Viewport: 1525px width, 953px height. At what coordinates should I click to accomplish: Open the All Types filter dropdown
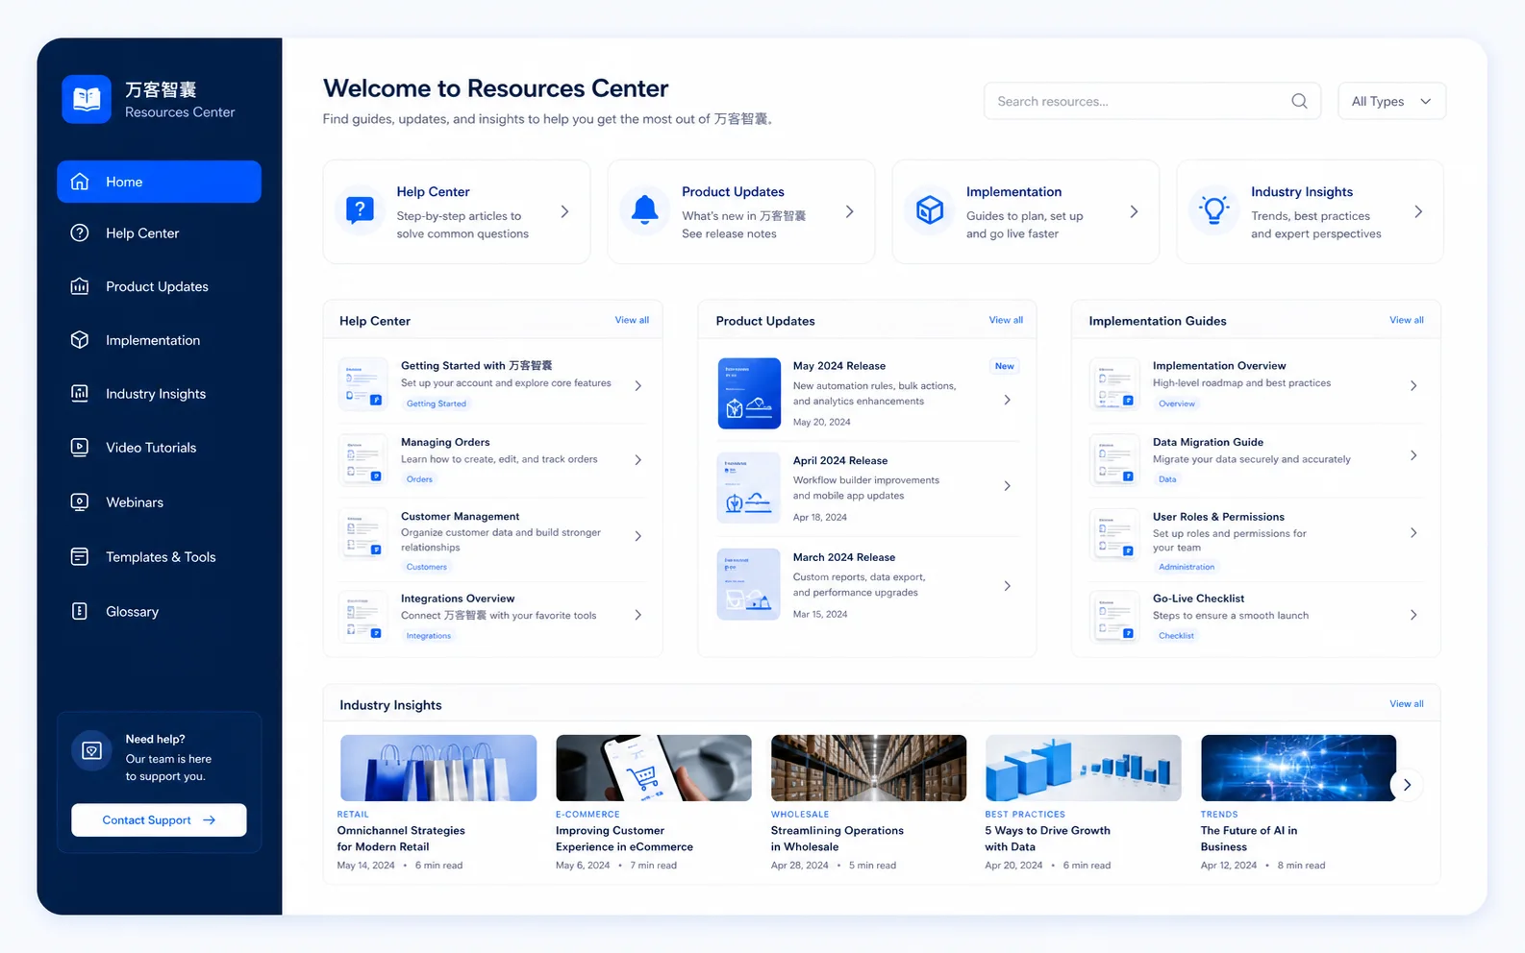click(1391, 101)
